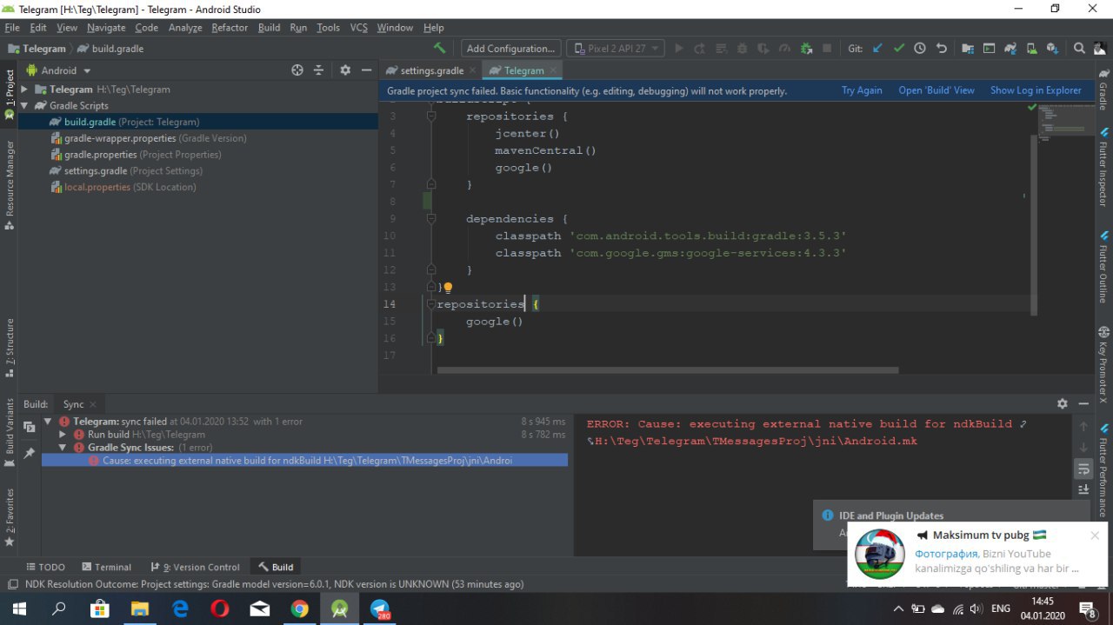This screenshot has height=625, width=1113.
Task: Open the TODO tool window tab
Action: [45, 567]
